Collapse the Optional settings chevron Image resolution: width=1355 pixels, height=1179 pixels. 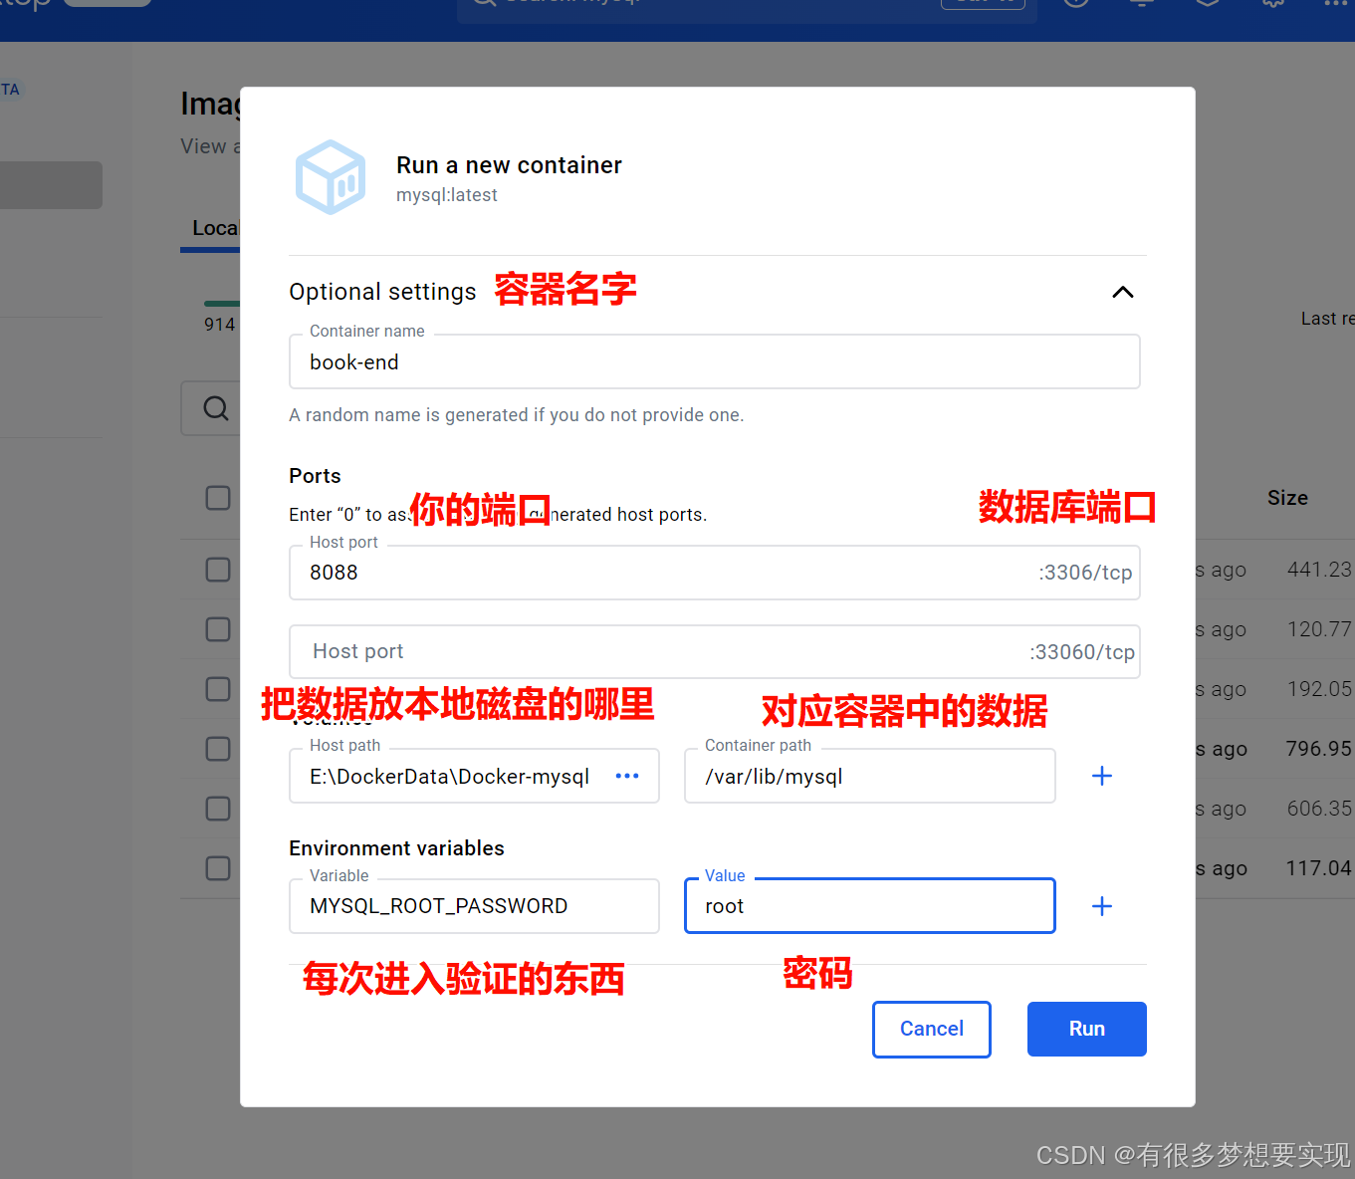pos(1122,292)
